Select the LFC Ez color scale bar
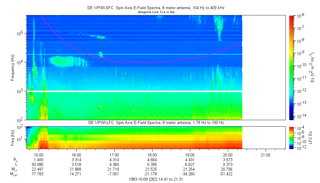The height and width of the screenshot is (183, 320). pyautogui.click(x=291, y=137)
